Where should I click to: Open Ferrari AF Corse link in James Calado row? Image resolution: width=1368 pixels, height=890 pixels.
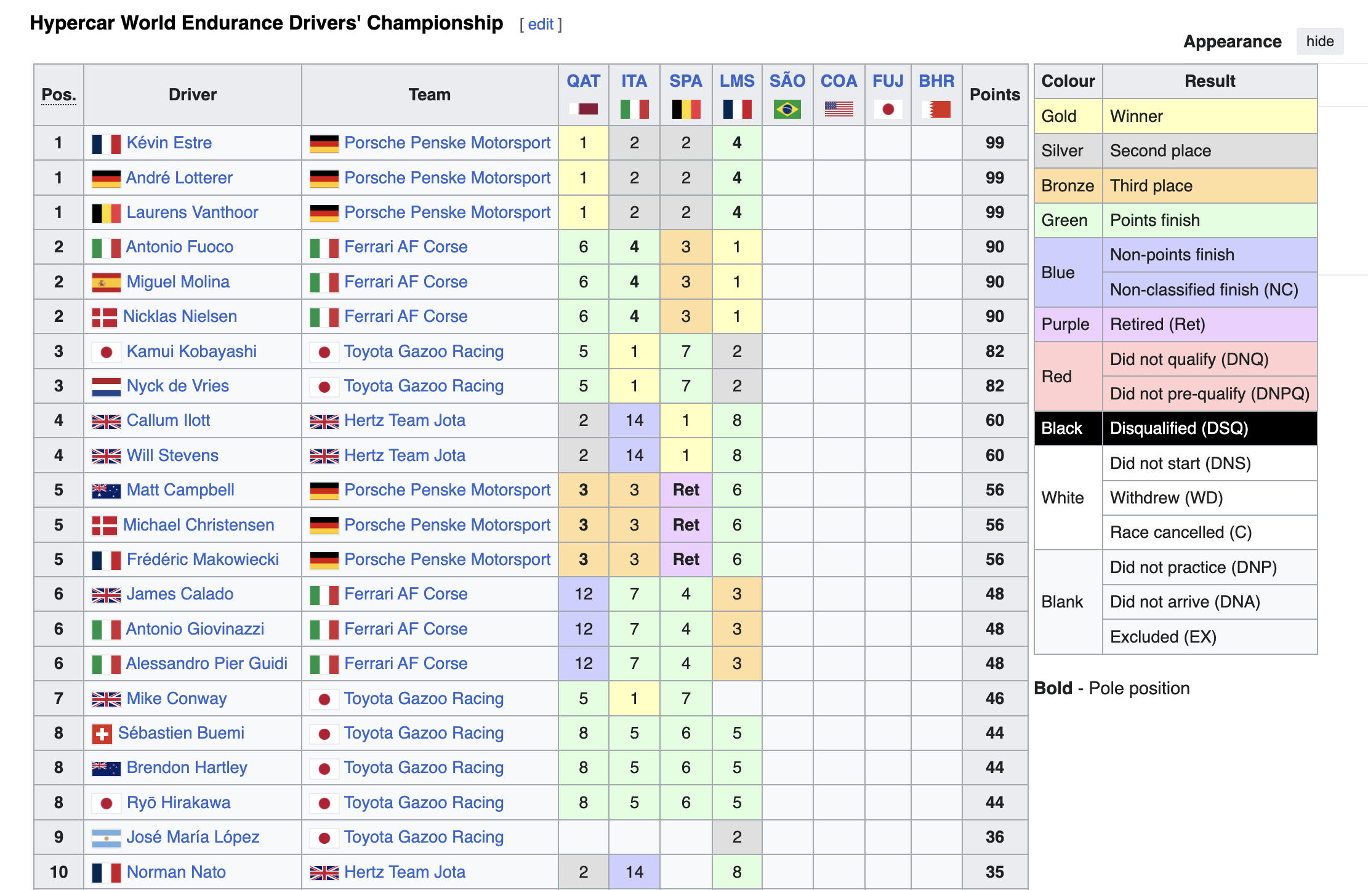click(x=406, y=594)
